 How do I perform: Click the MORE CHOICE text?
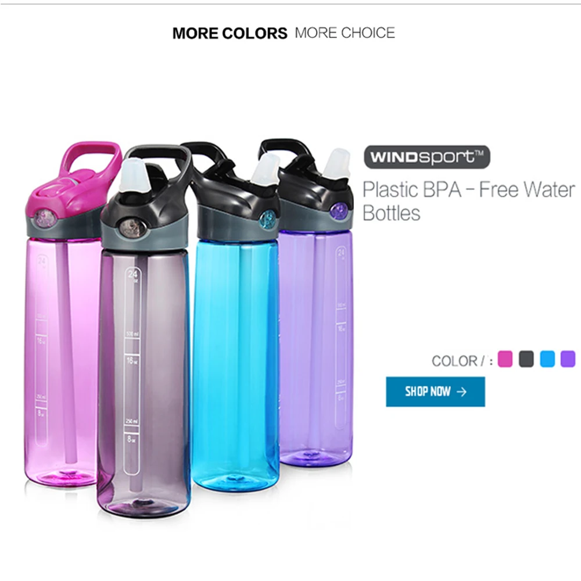[x=345, y=33]
